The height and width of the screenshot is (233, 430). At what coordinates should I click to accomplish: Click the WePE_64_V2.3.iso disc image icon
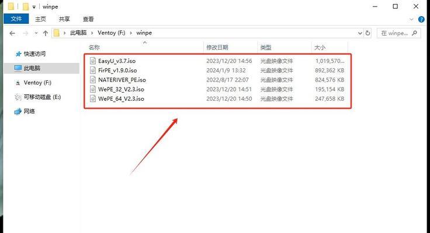pyautogui.click(x=93, y=98)
